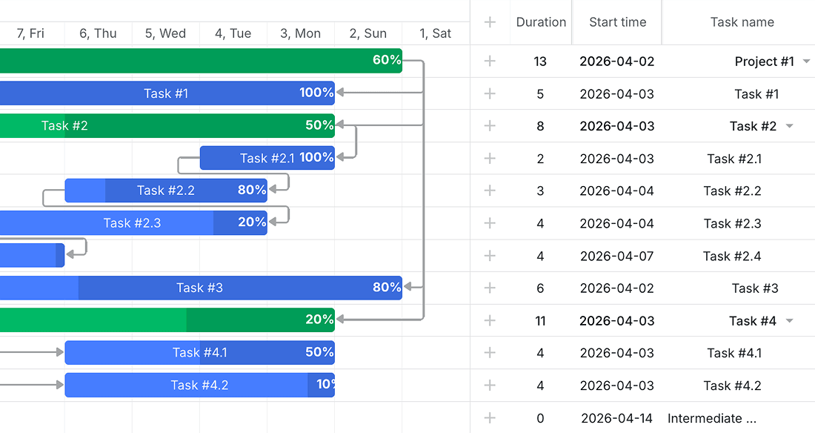Collapse the Task #4 subtasks arrow
Image resolution: width=815 pixels, height=433 pixels.
pos(790,320)
